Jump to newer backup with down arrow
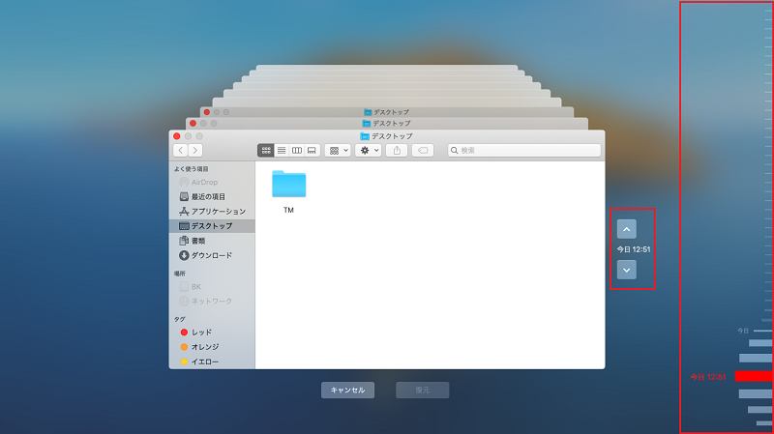Screen dimensions: 774x434 pos(626,270)
